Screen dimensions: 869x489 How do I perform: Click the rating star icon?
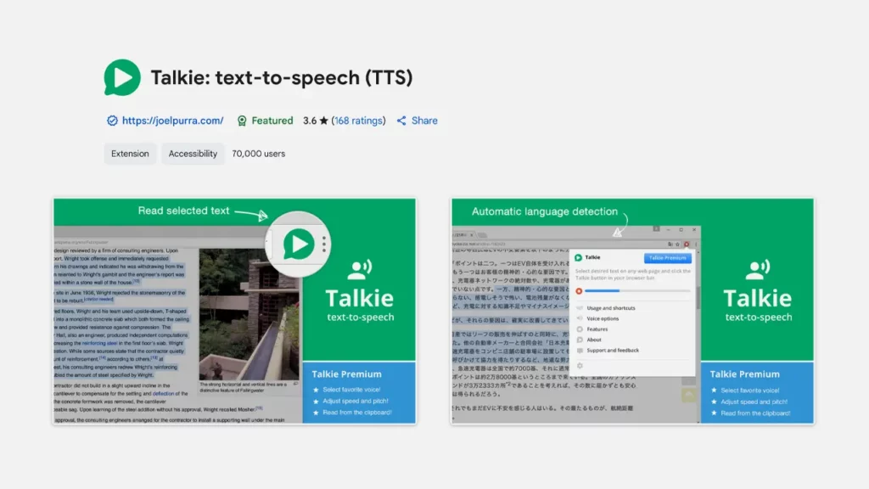[323, 121]
